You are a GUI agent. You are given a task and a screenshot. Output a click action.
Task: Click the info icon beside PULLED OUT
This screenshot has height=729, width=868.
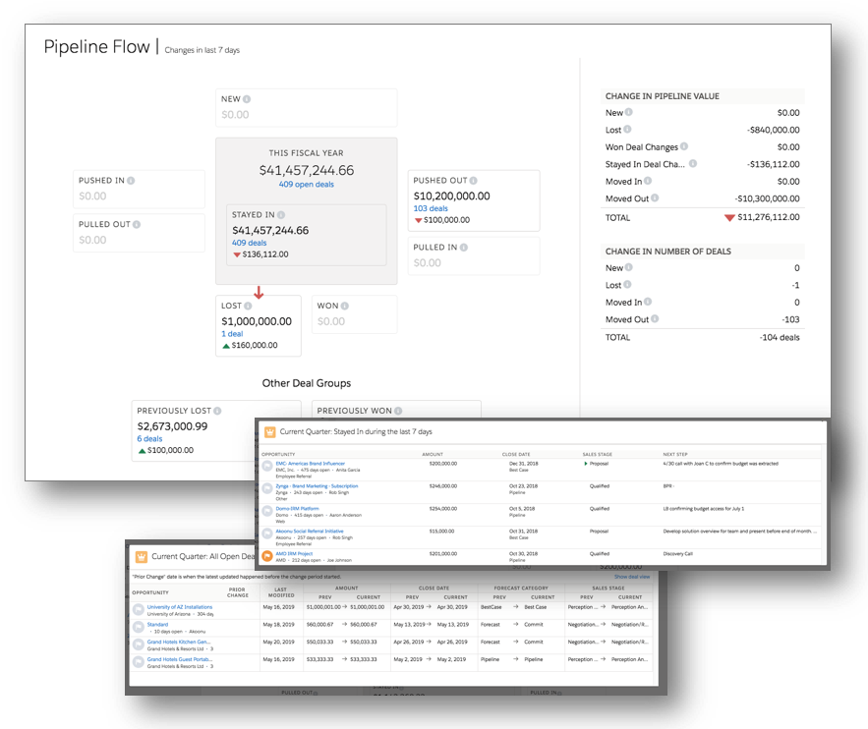pos(137,224)
